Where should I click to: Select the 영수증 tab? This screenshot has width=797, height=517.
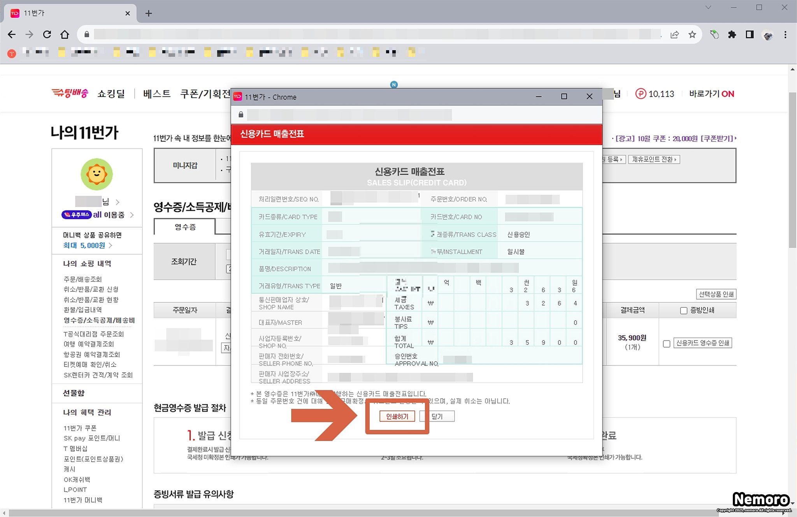[x=185, y=227]
